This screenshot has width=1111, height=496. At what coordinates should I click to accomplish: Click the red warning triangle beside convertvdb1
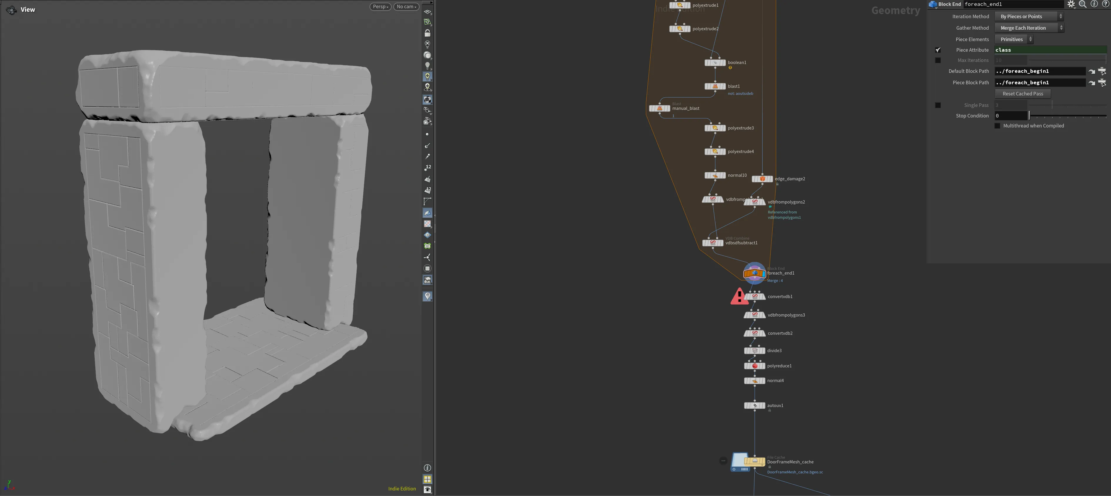tap(739, 297)
